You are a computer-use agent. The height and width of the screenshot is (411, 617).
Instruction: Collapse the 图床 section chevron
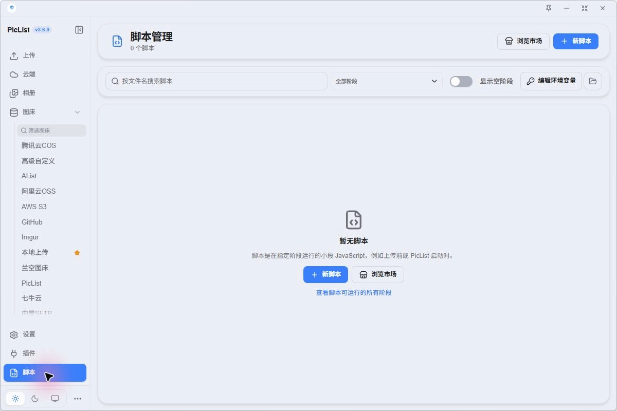[x=78, y=112]
